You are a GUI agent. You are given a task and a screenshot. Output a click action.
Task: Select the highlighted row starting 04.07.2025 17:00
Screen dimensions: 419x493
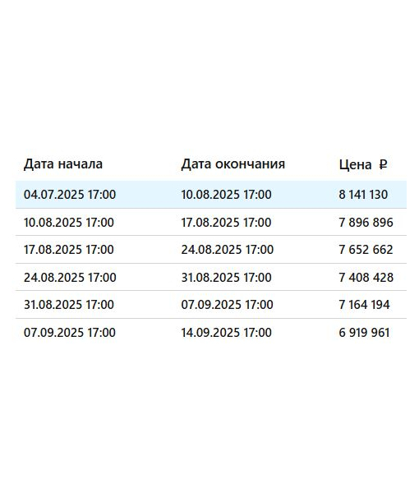[x=211, y=194]
